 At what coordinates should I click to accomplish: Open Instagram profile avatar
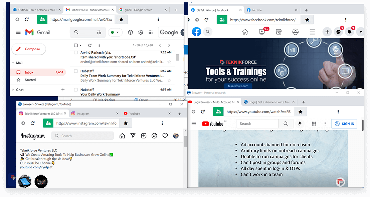176,136
